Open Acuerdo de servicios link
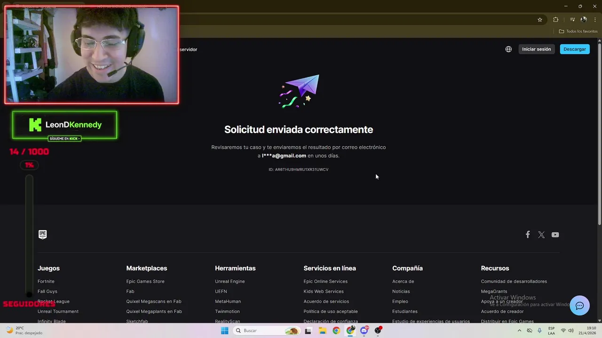The image size is (602, 338). (326, 301)
